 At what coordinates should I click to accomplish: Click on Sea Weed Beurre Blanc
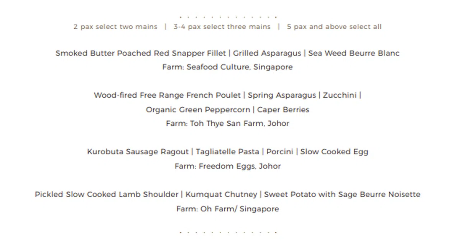pos(354,53)
